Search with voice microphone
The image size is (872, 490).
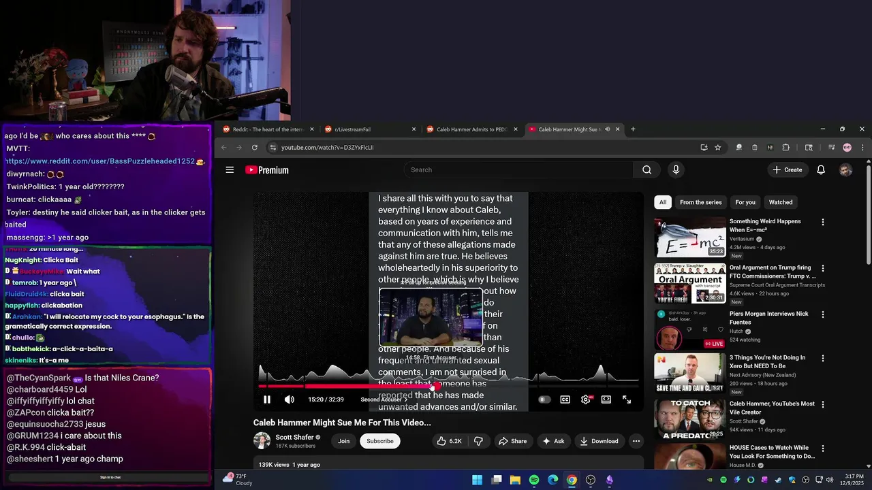(x=676, y=169)
